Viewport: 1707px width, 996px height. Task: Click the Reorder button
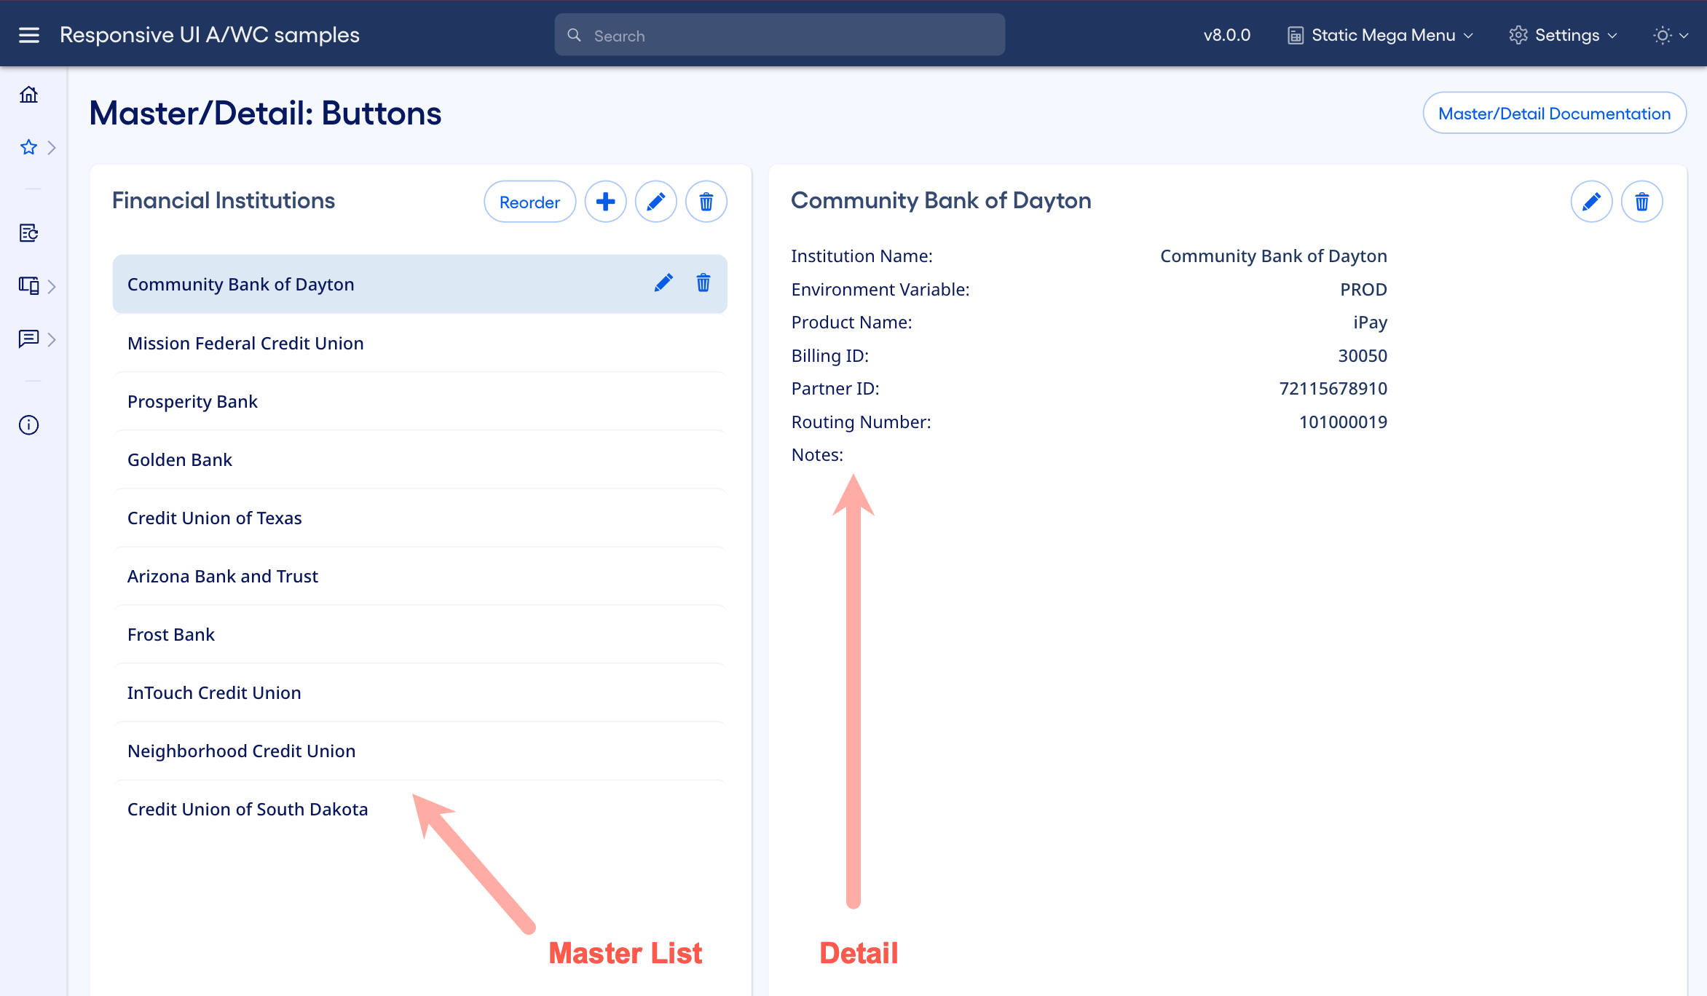[529, 202]
